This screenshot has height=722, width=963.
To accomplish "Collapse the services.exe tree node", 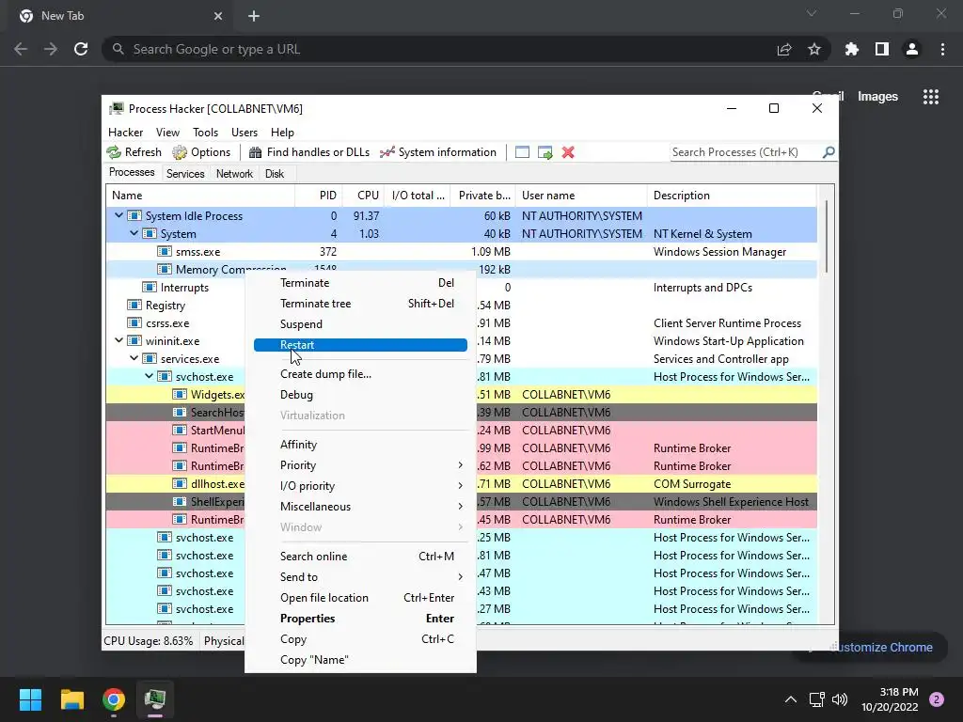I will point(134,358).
